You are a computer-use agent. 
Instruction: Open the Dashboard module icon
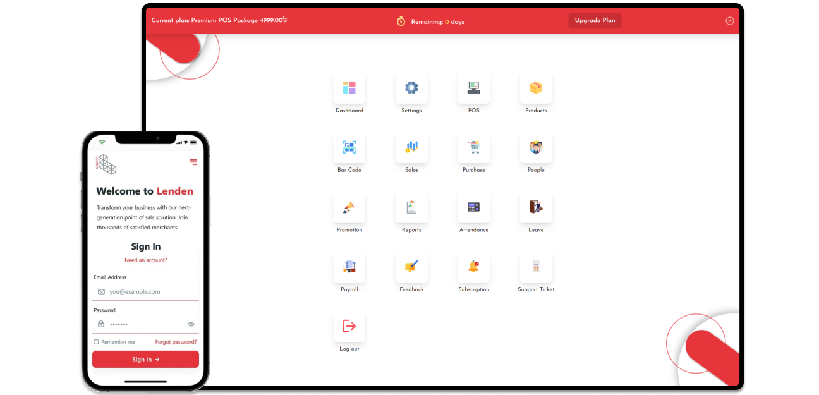pyautogui.click(x=349, y=88)
